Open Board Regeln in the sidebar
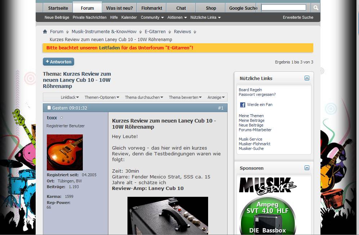The image size is (359, 235). (250, 90)
